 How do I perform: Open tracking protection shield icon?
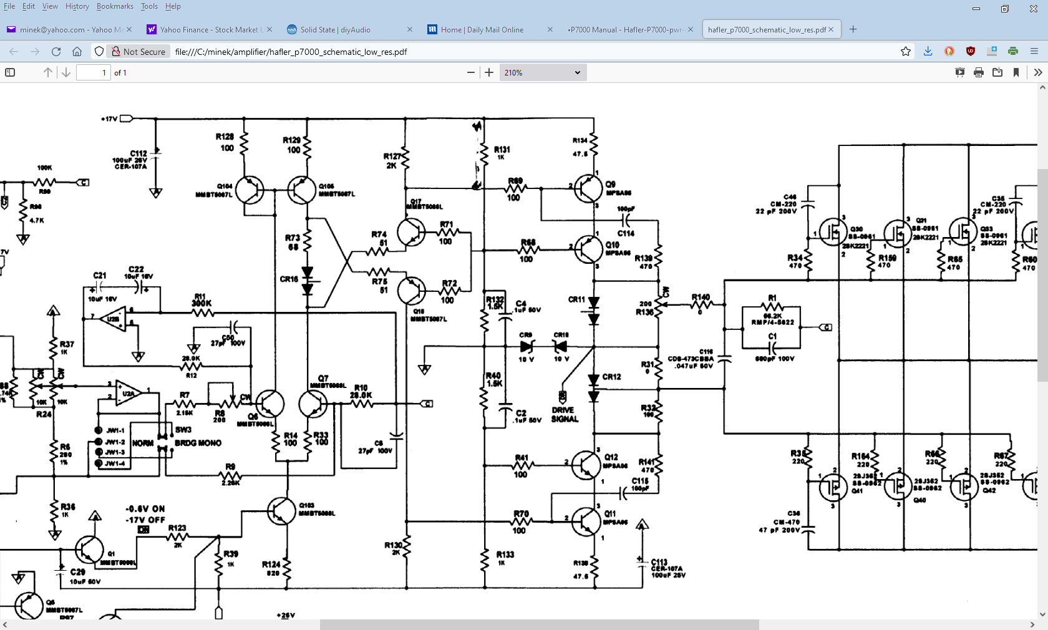point(99,52)
